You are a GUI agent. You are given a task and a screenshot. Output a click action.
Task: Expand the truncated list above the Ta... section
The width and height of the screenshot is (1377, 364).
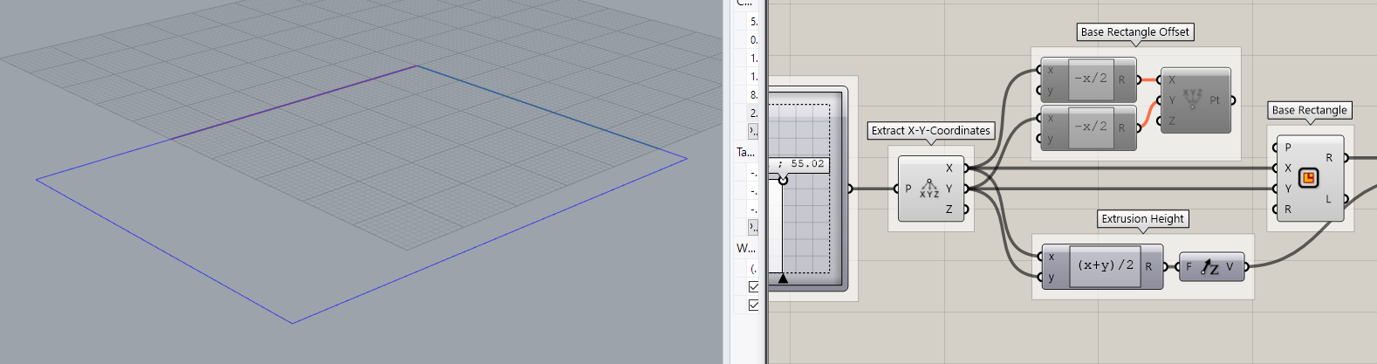pos(753,131)
